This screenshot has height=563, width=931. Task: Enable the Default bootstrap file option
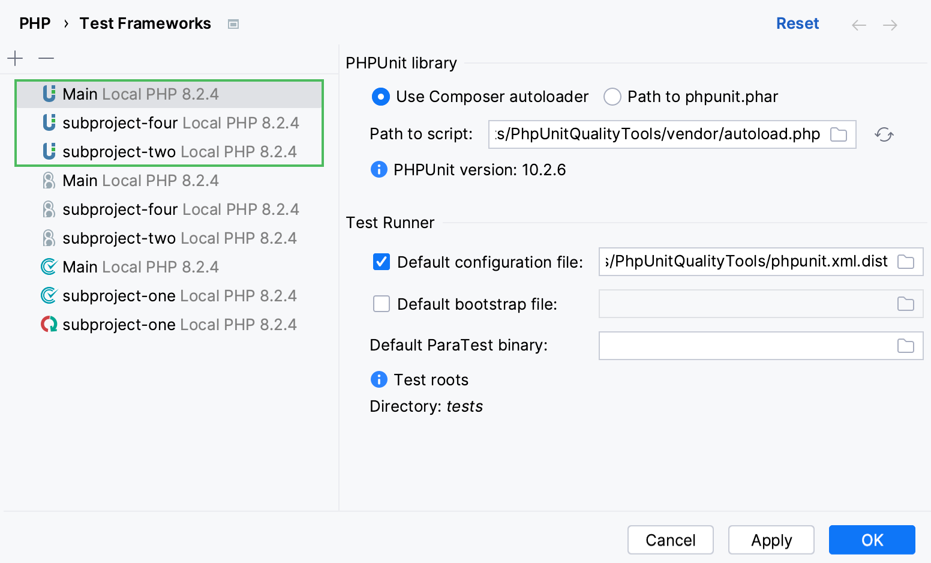point(382,304)
